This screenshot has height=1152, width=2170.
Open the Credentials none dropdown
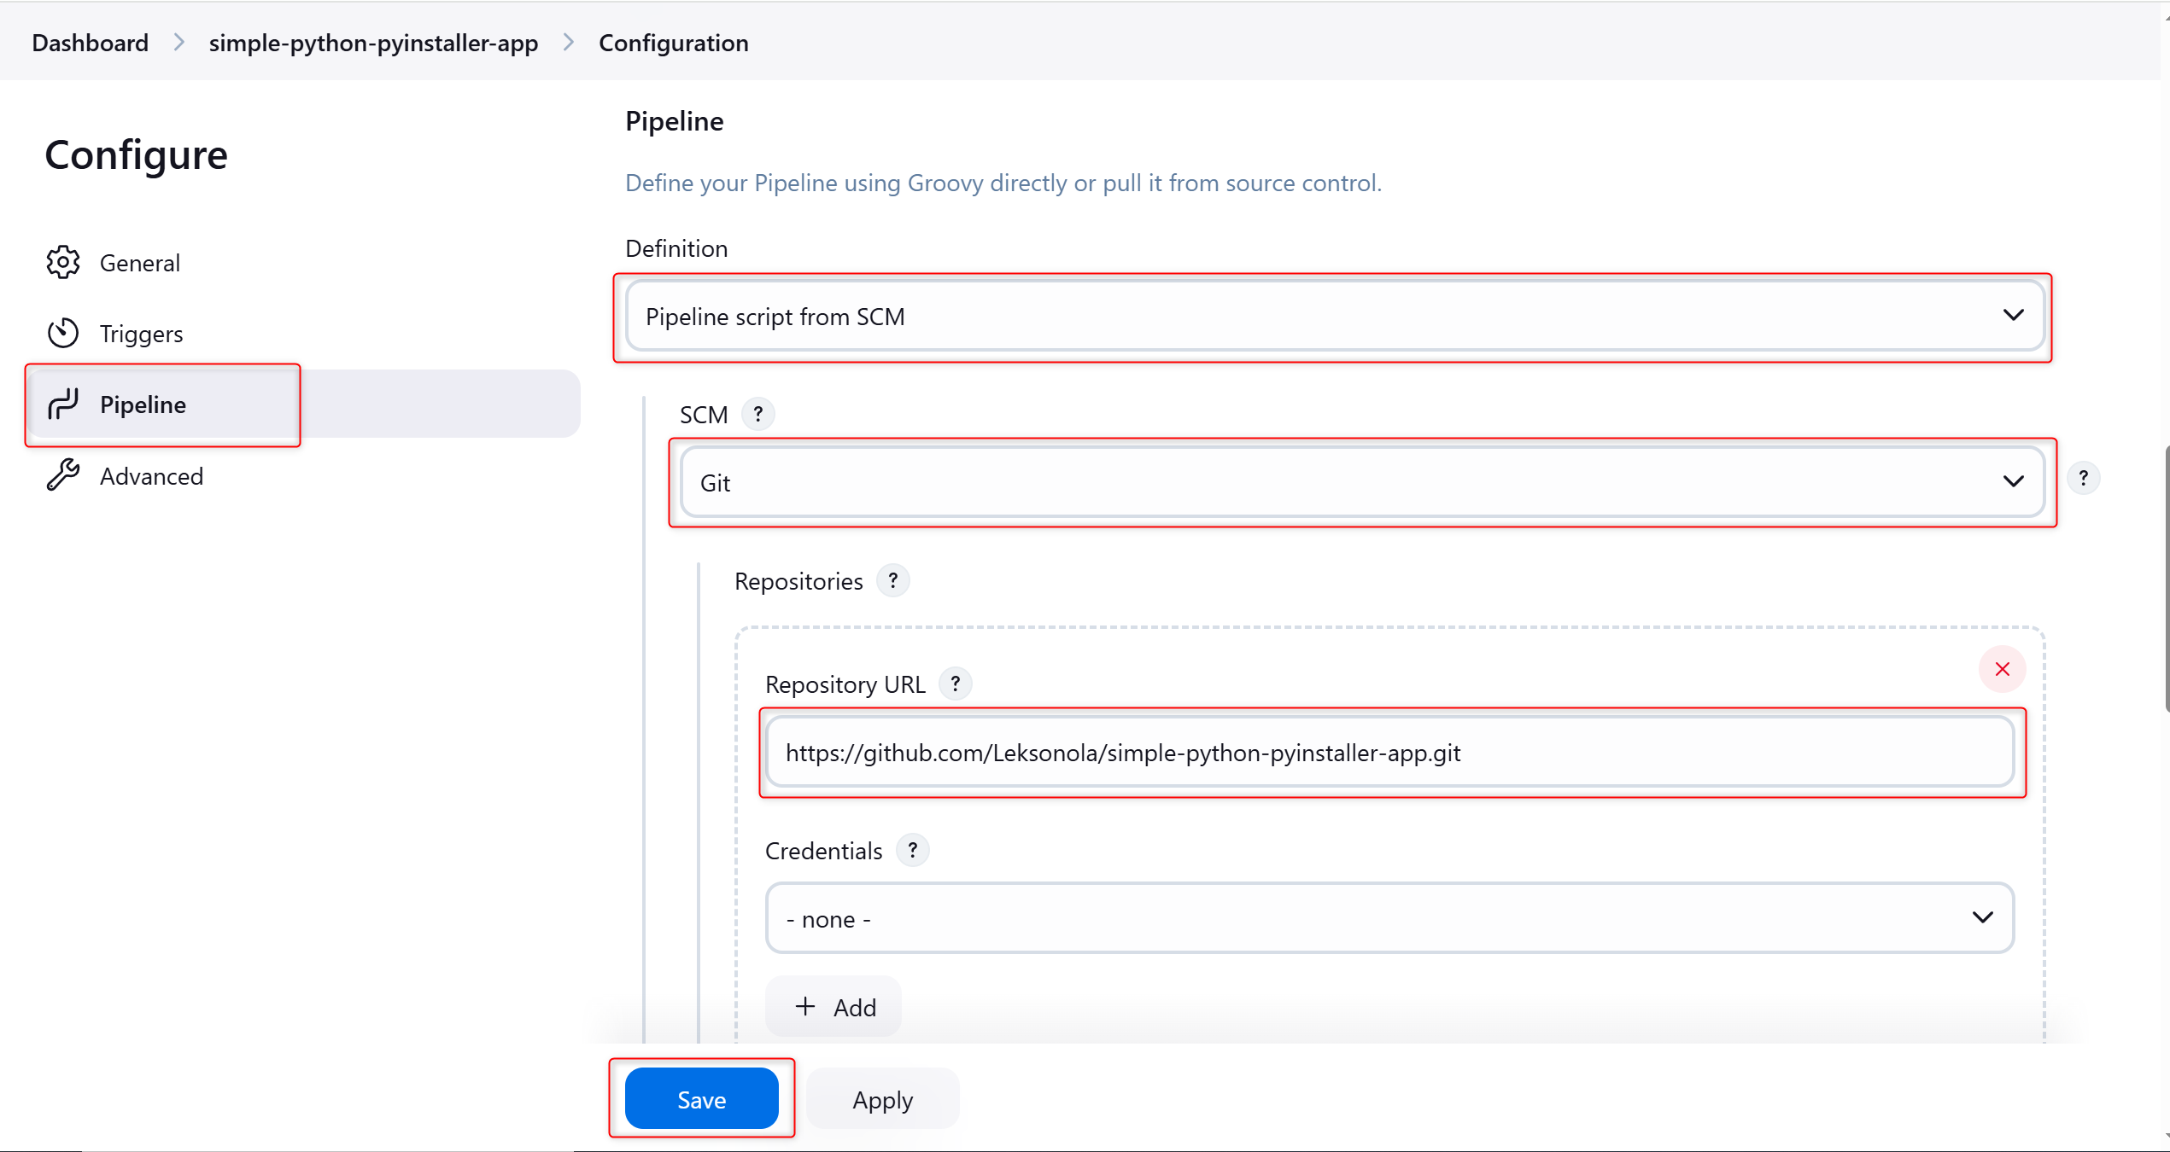[x=1389, y=919]
